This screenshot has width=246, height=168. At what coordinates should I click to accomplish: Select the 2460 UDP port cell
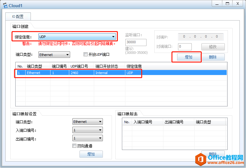(81, 73)
